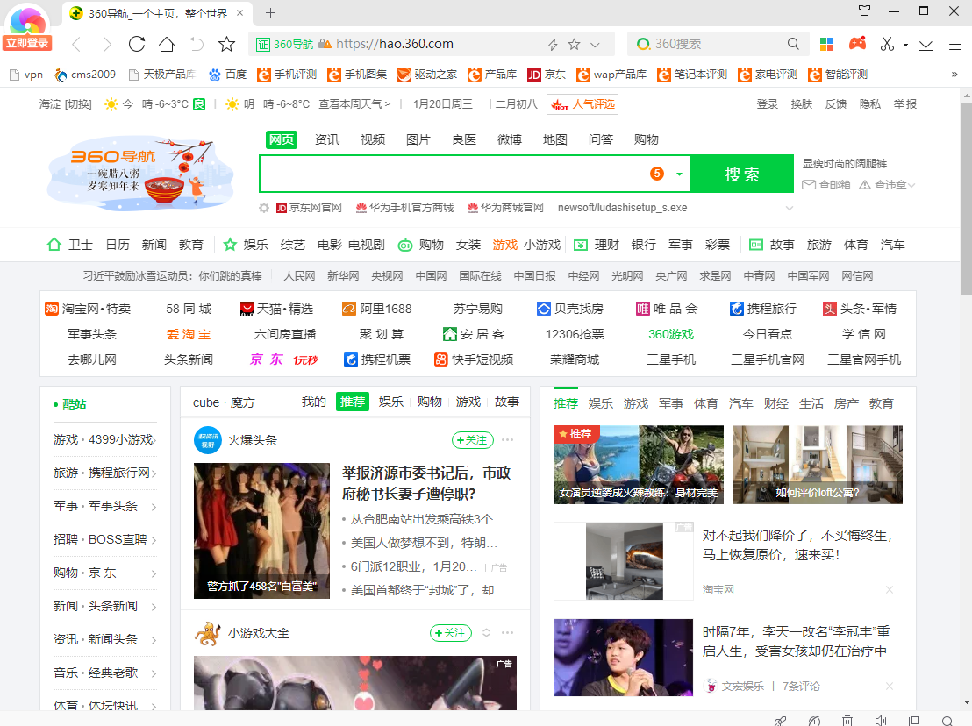Switch right feed to 军事 tab
This screenshot has width=972, height=726.
click(671, 403)
